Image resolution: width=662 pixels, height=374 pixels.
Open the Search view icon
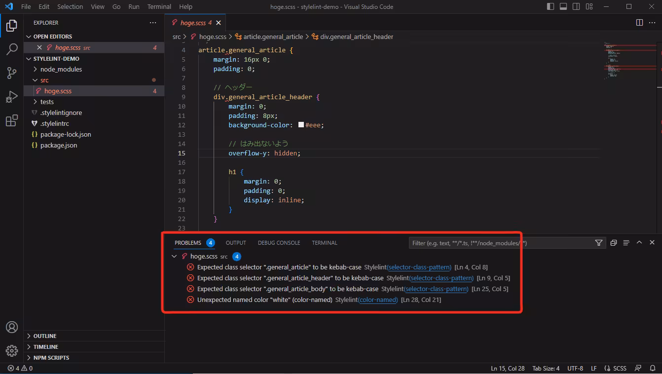(12, 49)
